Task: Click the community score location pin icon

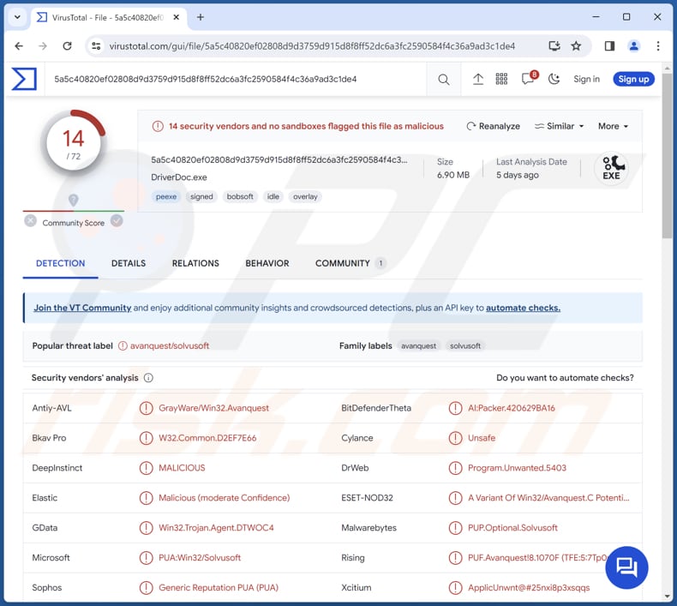Action: (74, 200)
